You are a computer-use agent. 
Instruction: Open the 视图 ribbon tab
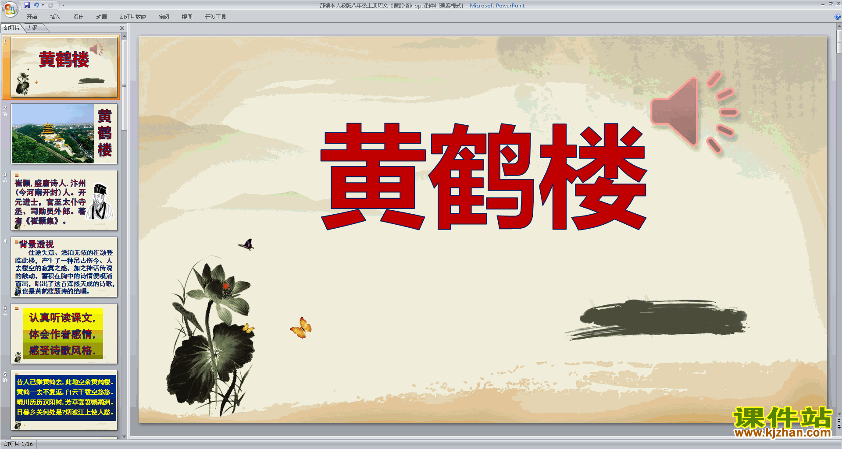[187, 17]
